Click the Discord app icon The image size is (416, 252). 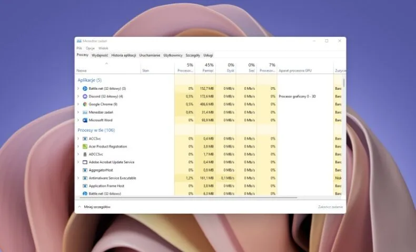coord(85,97)
